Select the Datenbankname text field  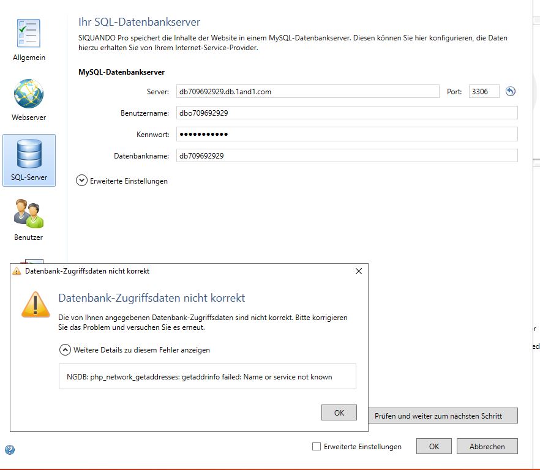pyautogui.click(x=347, y=156)
